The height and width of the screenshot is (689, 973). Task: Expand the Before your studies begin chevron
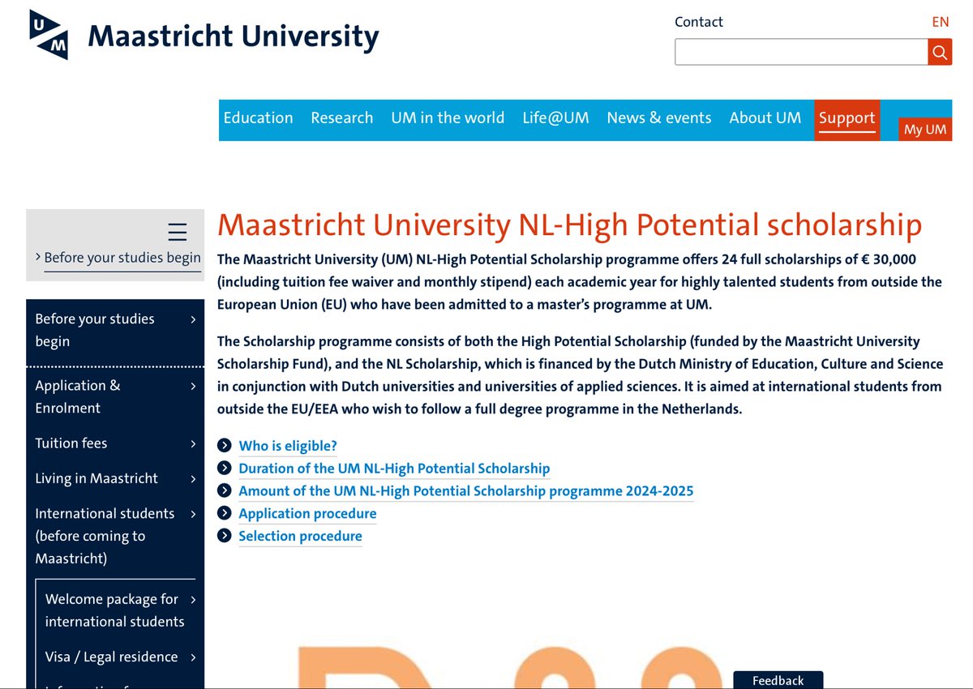click(193, 319)
